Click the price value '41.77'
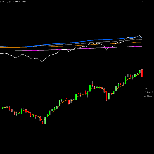 [147, 89]
